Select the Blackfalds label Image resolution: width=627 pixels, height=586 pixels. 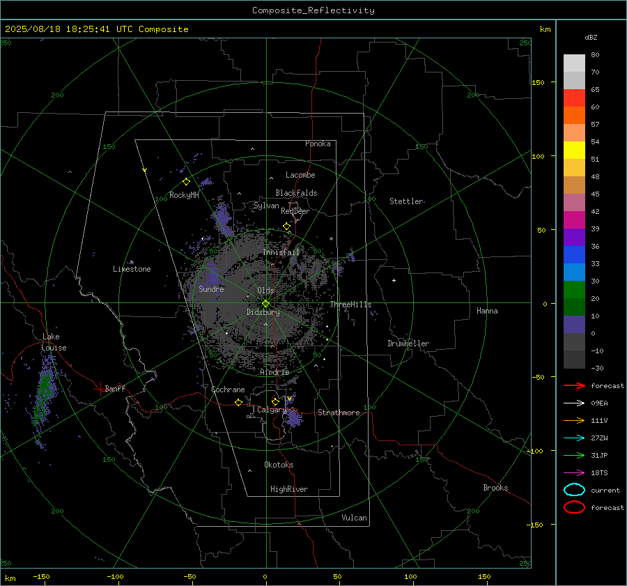pos(296,193)
